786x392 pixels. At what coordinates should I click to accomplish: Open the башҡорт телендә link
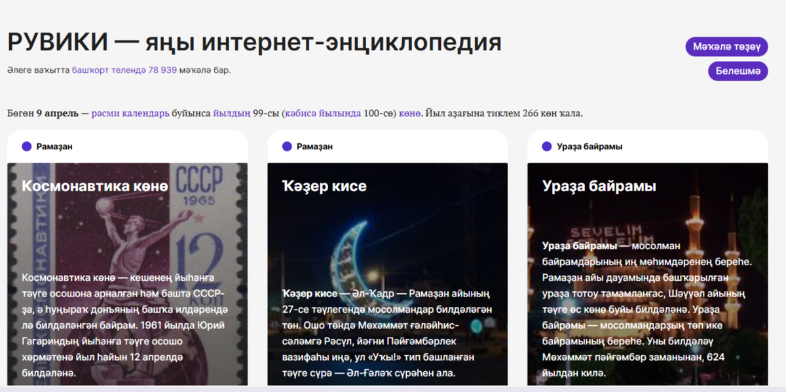[109, 70]
